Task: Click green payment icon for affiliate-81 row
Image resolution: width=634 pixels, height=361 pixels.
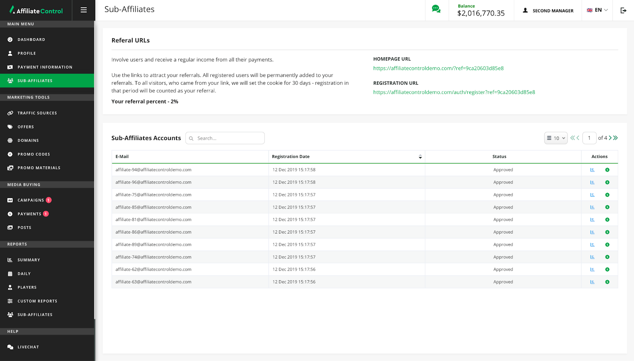Action: 607,220
